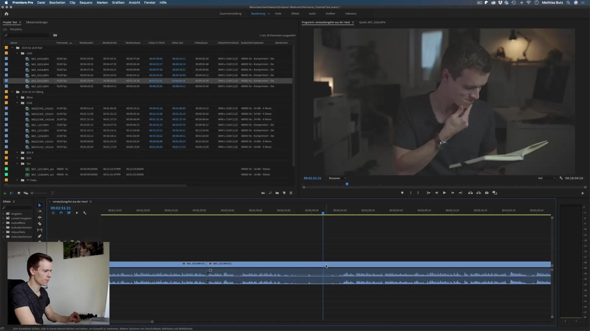The height and width of the screenshot is (331, 590).
Task: Switch to the Farbe workspace tab
Action: [278, 14]
